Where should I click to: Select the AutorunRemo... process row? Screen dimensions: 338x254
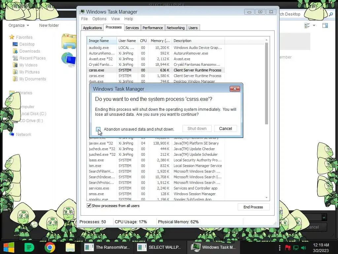tap(156, 53)
